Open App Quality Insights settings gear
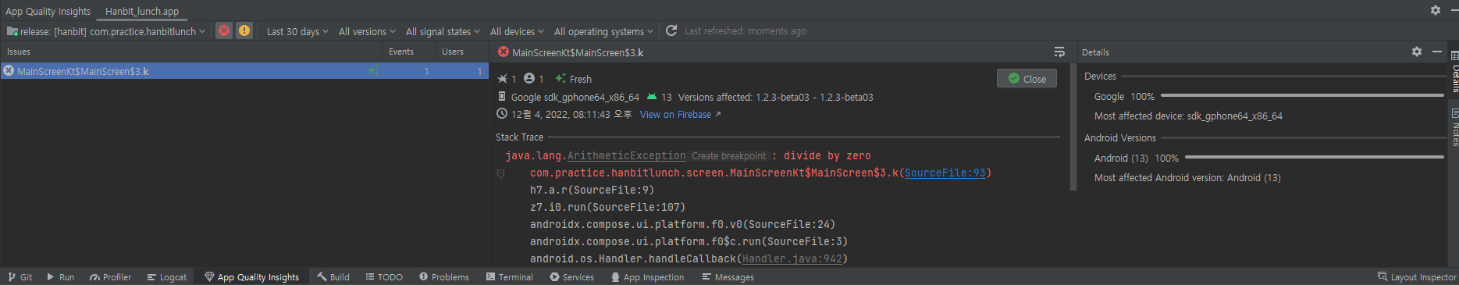 [1435, 10]
